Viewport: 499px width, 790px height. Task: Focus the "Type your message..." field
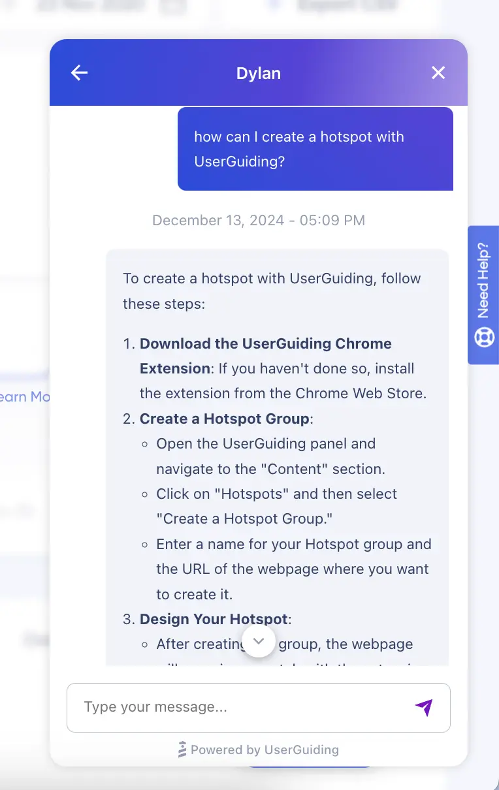coord(259,708)
